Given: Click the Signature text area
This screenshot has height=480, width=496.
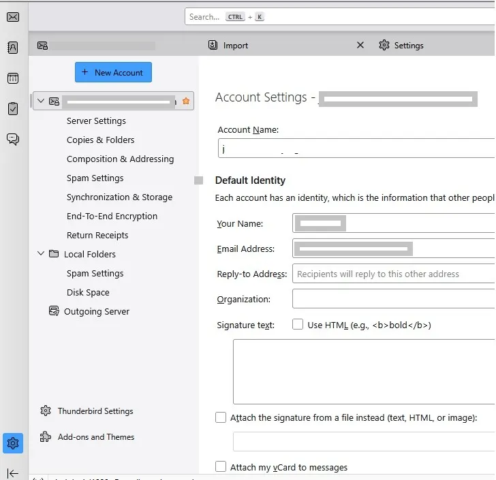Looking at the screenshot, I should (x=364, y=372).
